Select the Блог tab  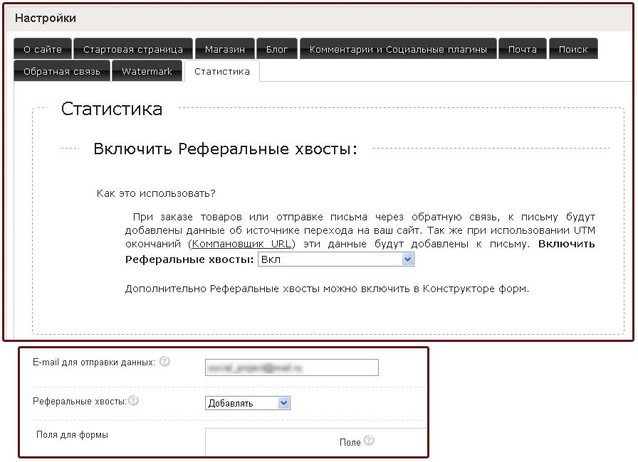277,49
